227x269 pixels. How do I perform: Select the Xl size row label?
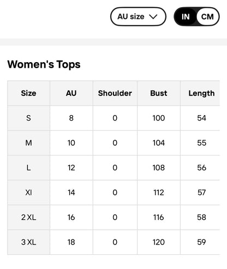tap(28, 193)
